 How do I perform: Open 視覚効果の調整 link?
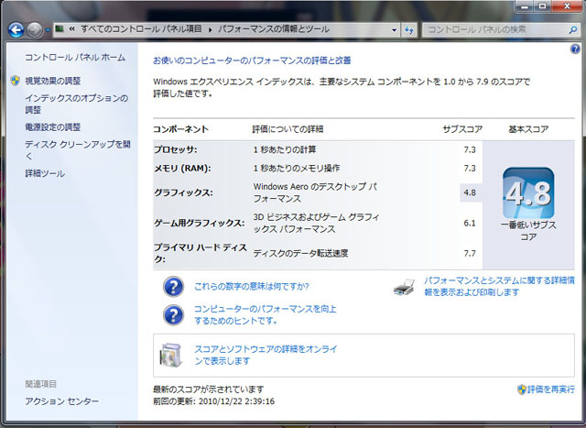(53, 81)
